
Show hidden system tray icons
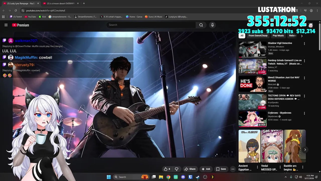pos(286,177)
